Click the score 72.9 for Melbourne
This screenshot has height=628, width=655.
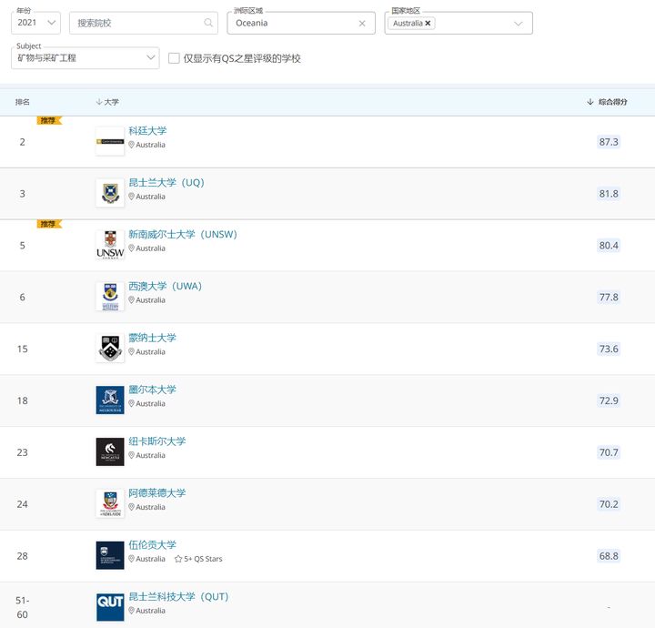pyautogui.click(x=609, y=400)
